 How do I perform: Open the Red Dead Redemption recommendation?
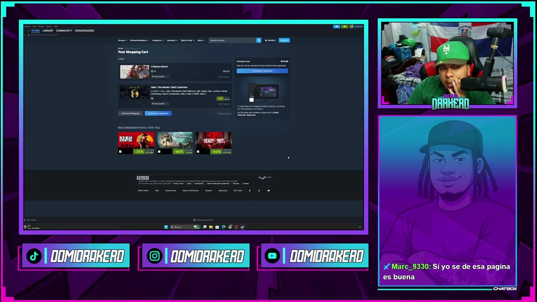pos(136,143)
